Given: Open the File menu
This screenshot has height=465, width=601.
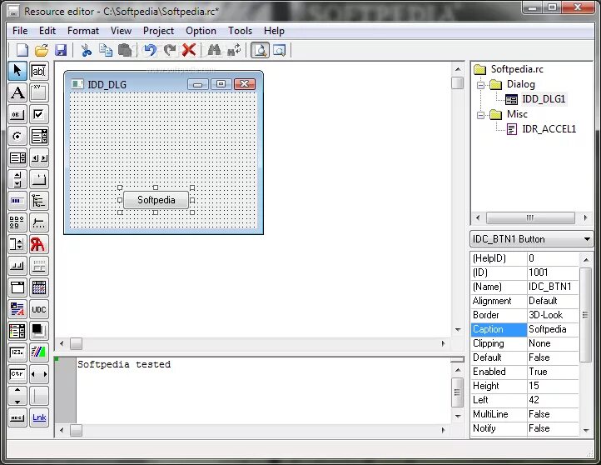Looking at the screenshot, I should (20, 31).
